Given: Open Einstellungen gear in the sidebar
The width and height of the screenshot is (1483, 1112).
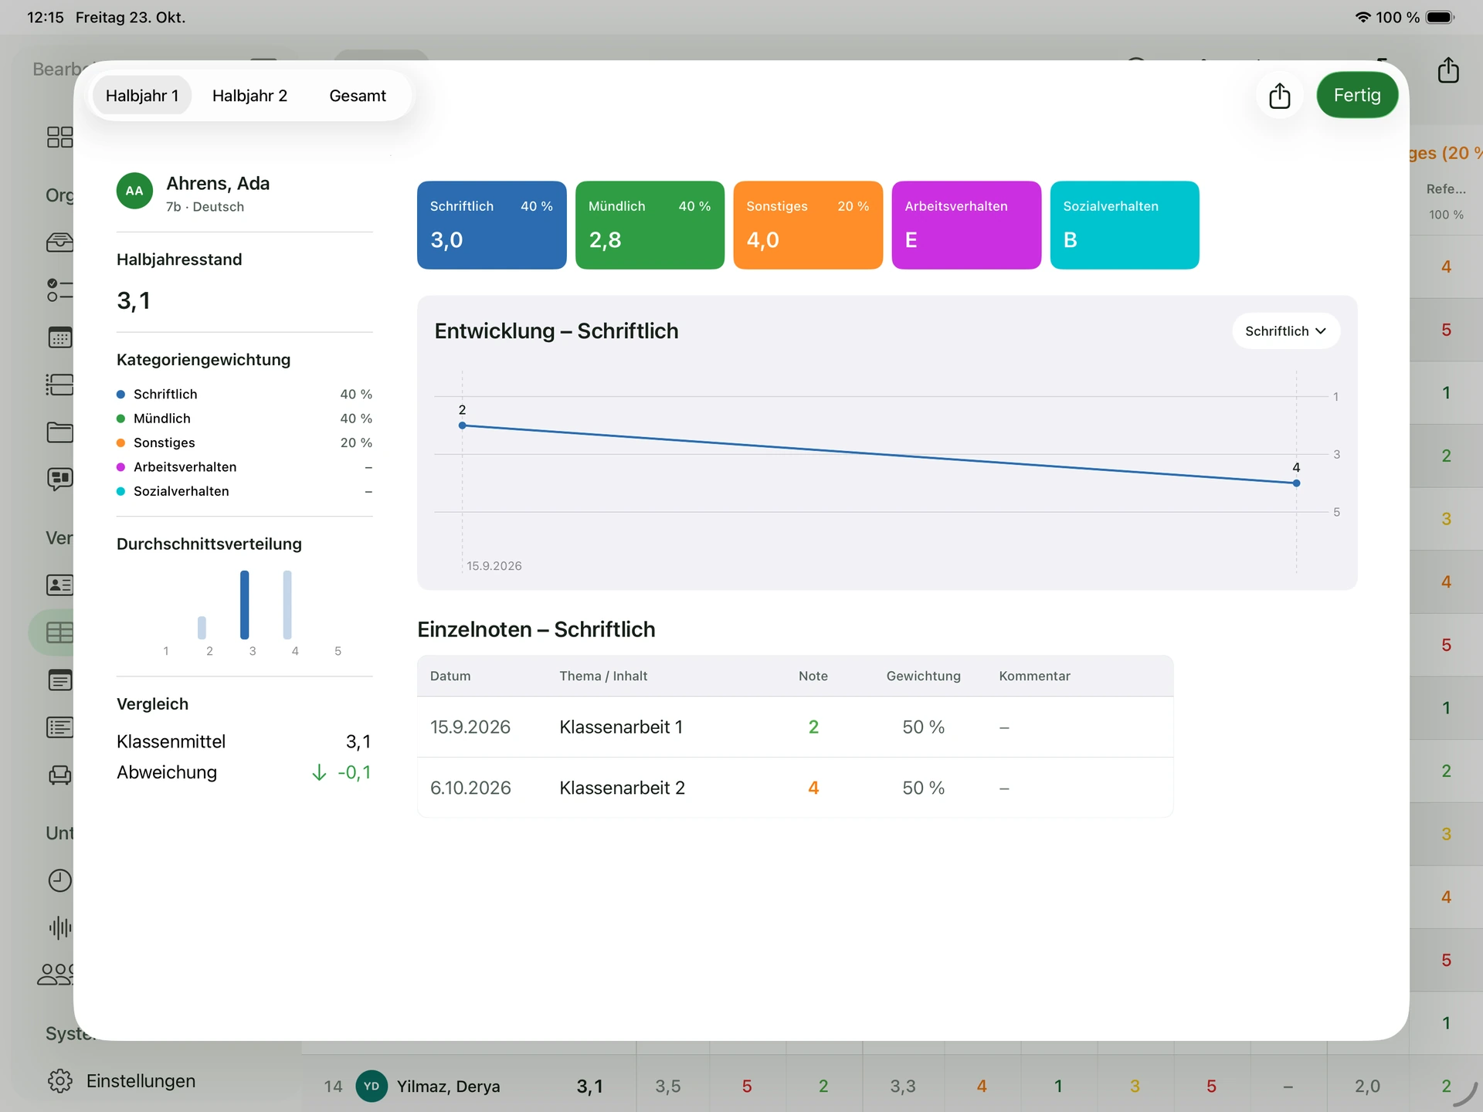Looking at the screenshot, I should pos(60,1081).
